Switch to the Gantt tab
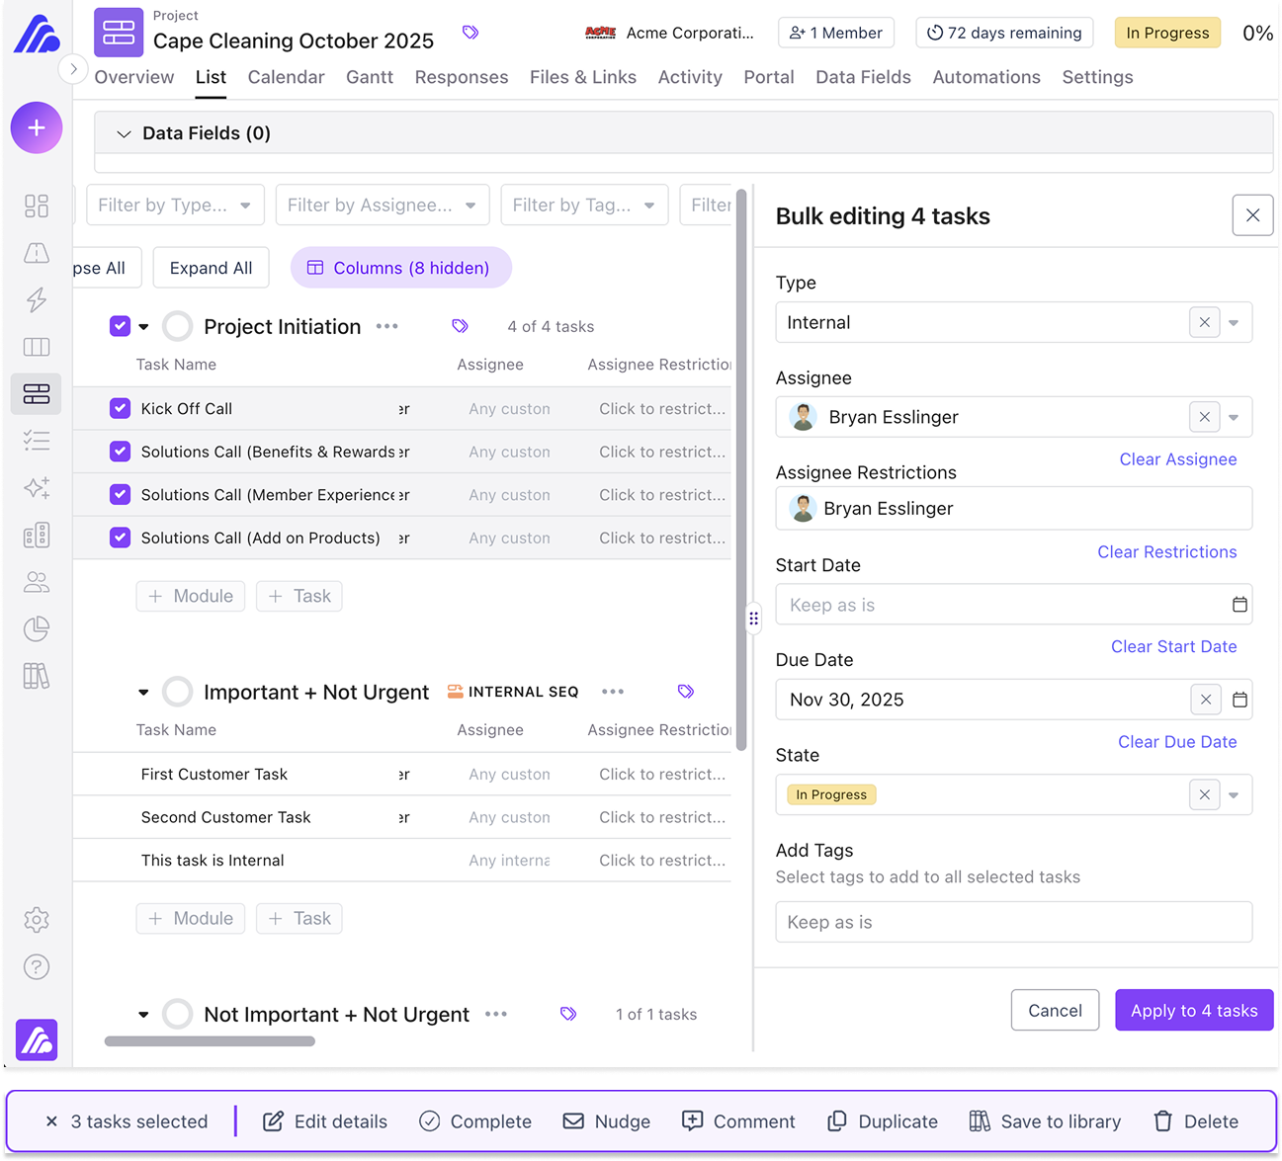 pos(370,77)
